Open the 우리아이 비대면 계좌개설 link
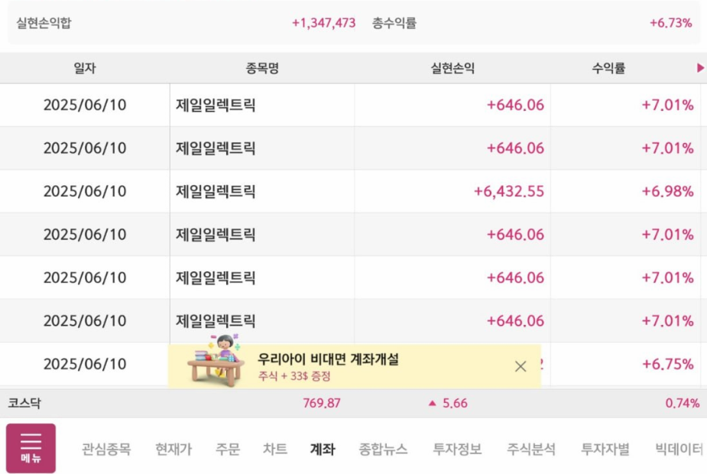707x474 pixels. pyautogui.click(x=328, y=359)
